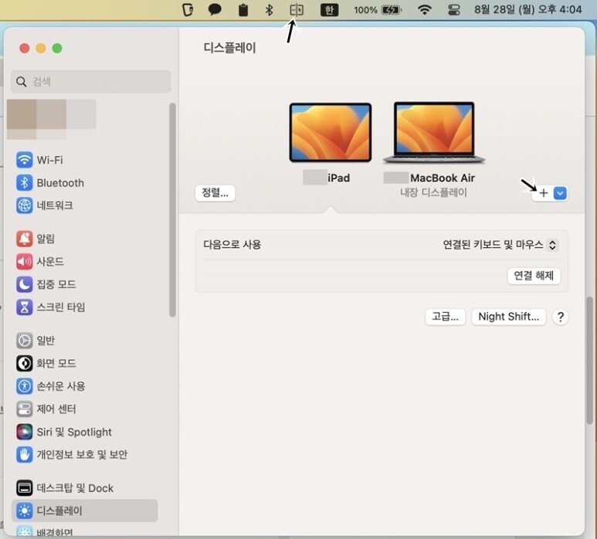Viewport: 597px width, 539px height.
Task: Click the plus add display button
Action: pos(543,193)
